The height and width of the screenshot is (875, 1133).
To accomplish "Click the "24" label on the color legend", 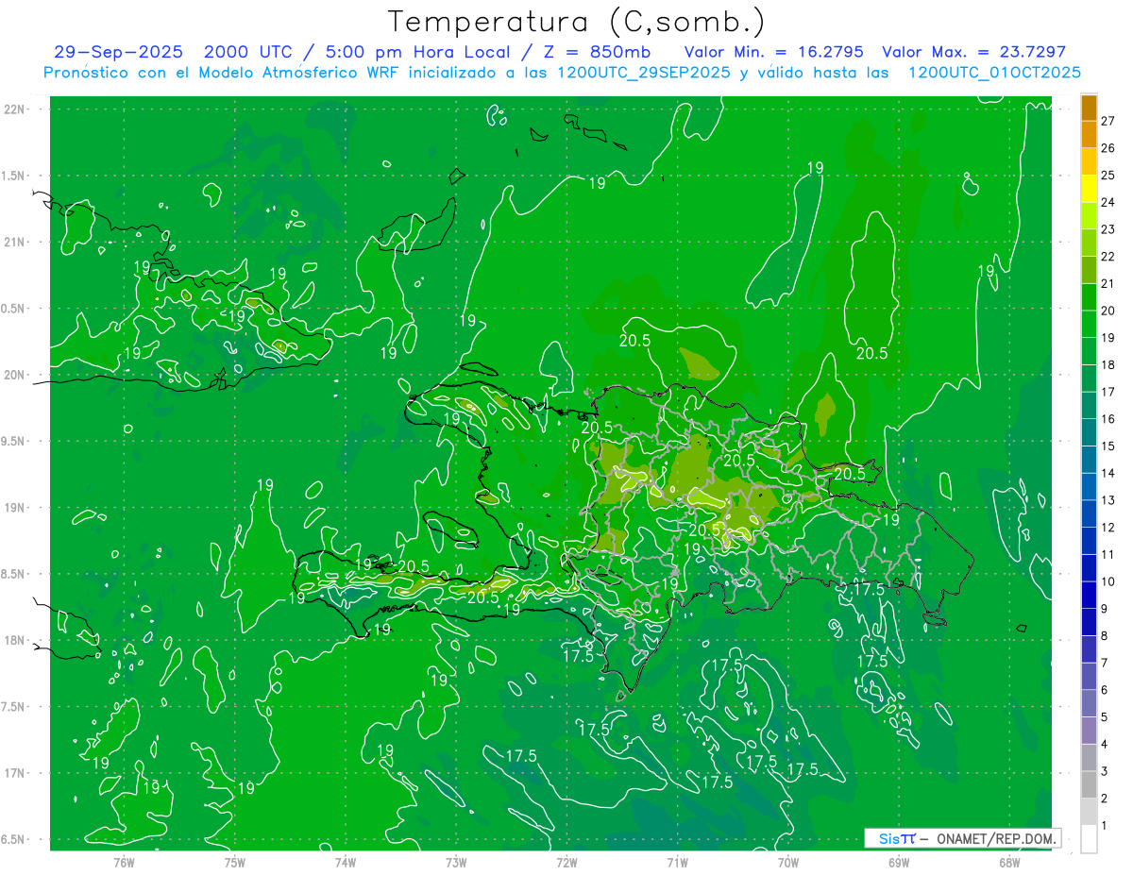I will click(x=1108, y=202).
